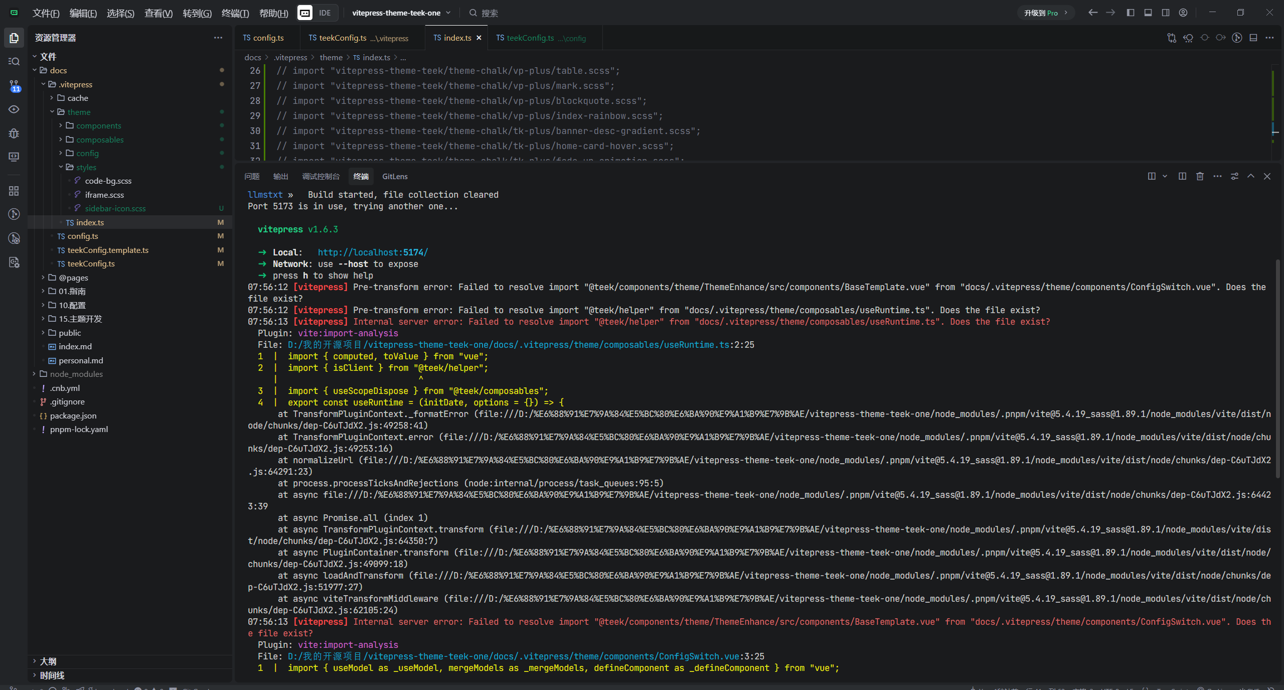Image resolution: width=1284 pixels, height=690 pixels.
Task: Split the terminal panel
Action: tap(1182, 176)
